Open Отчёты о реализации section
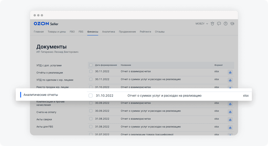The height and width of the screenshot is (146, 268). 50,73
